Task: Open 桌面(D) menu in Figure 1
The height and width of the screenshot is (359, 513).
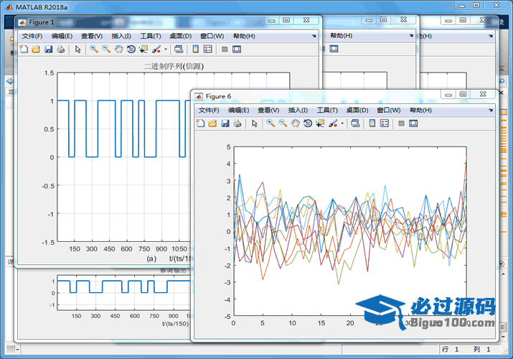Action: click(x=181, y=36)
